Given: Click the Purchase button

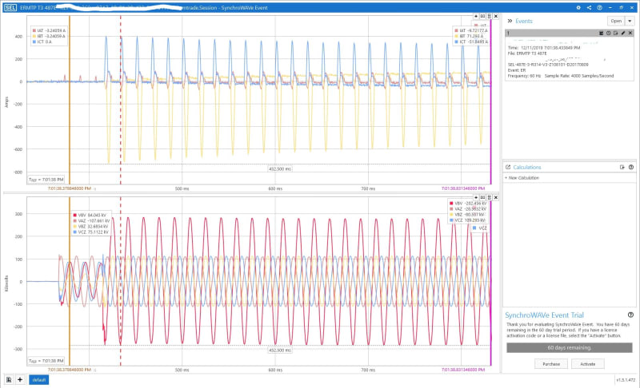Looking at the screenshot, I should (551, 364).
